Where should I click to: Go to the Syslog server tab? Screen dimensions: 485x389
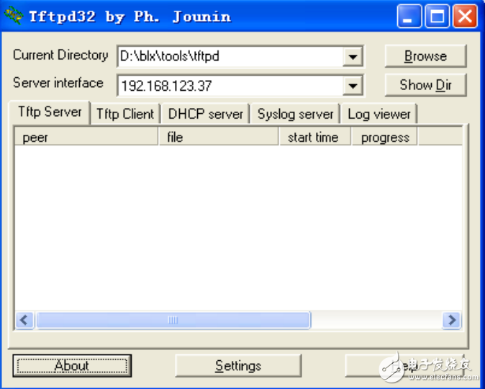(x=295, y=114)
